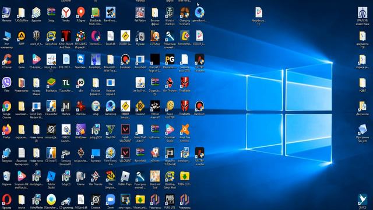Launch the Warface game icon
Viewport: 373px width, 210px height.
66,106
